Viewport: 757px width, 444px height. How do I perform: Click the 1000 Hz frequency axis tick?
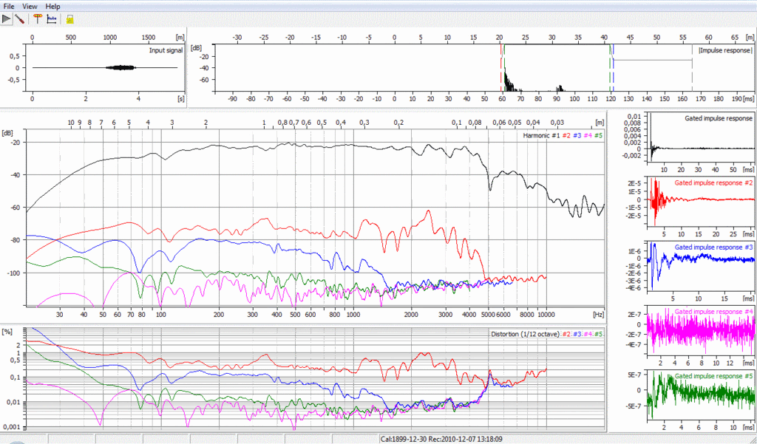pyautogui.click(x=354, y=314)
